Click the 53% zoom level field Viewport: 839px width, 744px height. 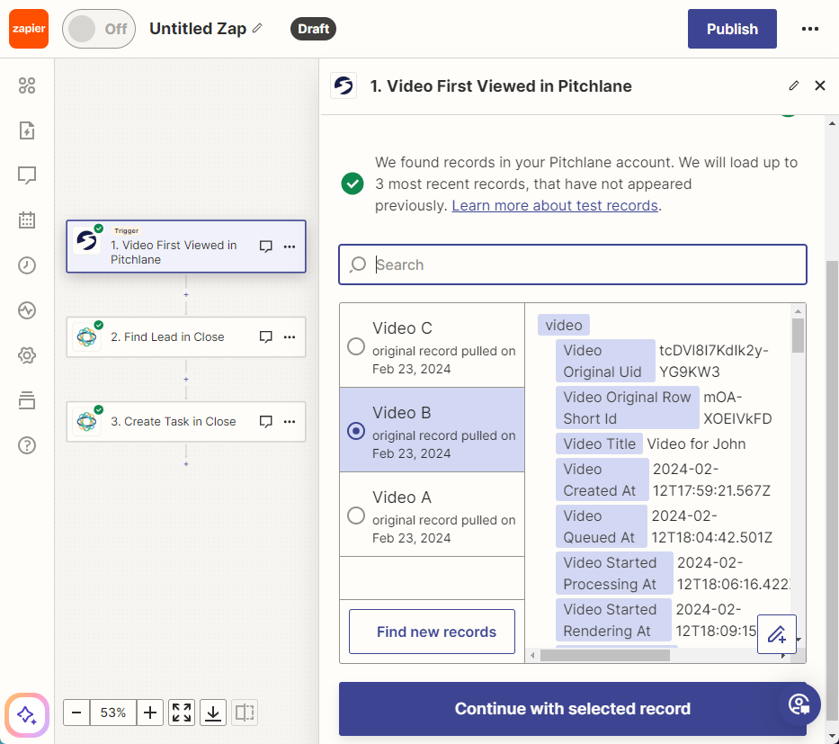[113, 713]
